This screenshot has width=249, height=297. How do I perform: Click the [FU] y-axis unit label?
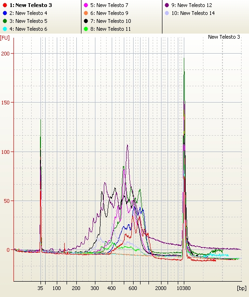(x=5, y=38)
